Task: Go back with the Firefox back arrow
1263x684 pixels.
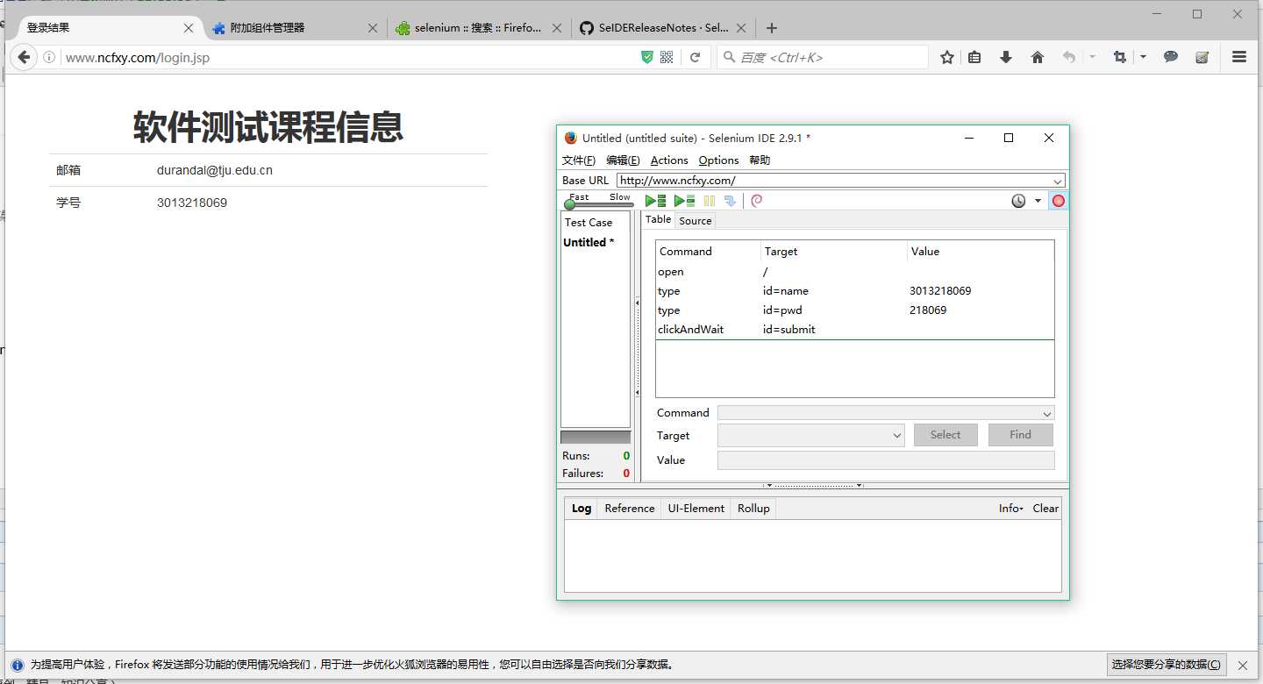Action: [x=24, y=57]
